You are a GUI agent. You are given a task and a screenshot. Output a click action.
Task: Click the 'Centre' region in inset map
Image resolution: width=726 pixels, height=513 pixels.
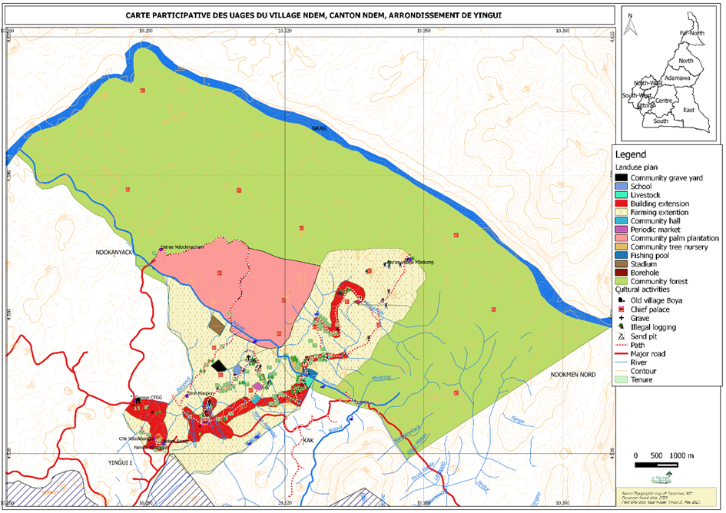664,101
